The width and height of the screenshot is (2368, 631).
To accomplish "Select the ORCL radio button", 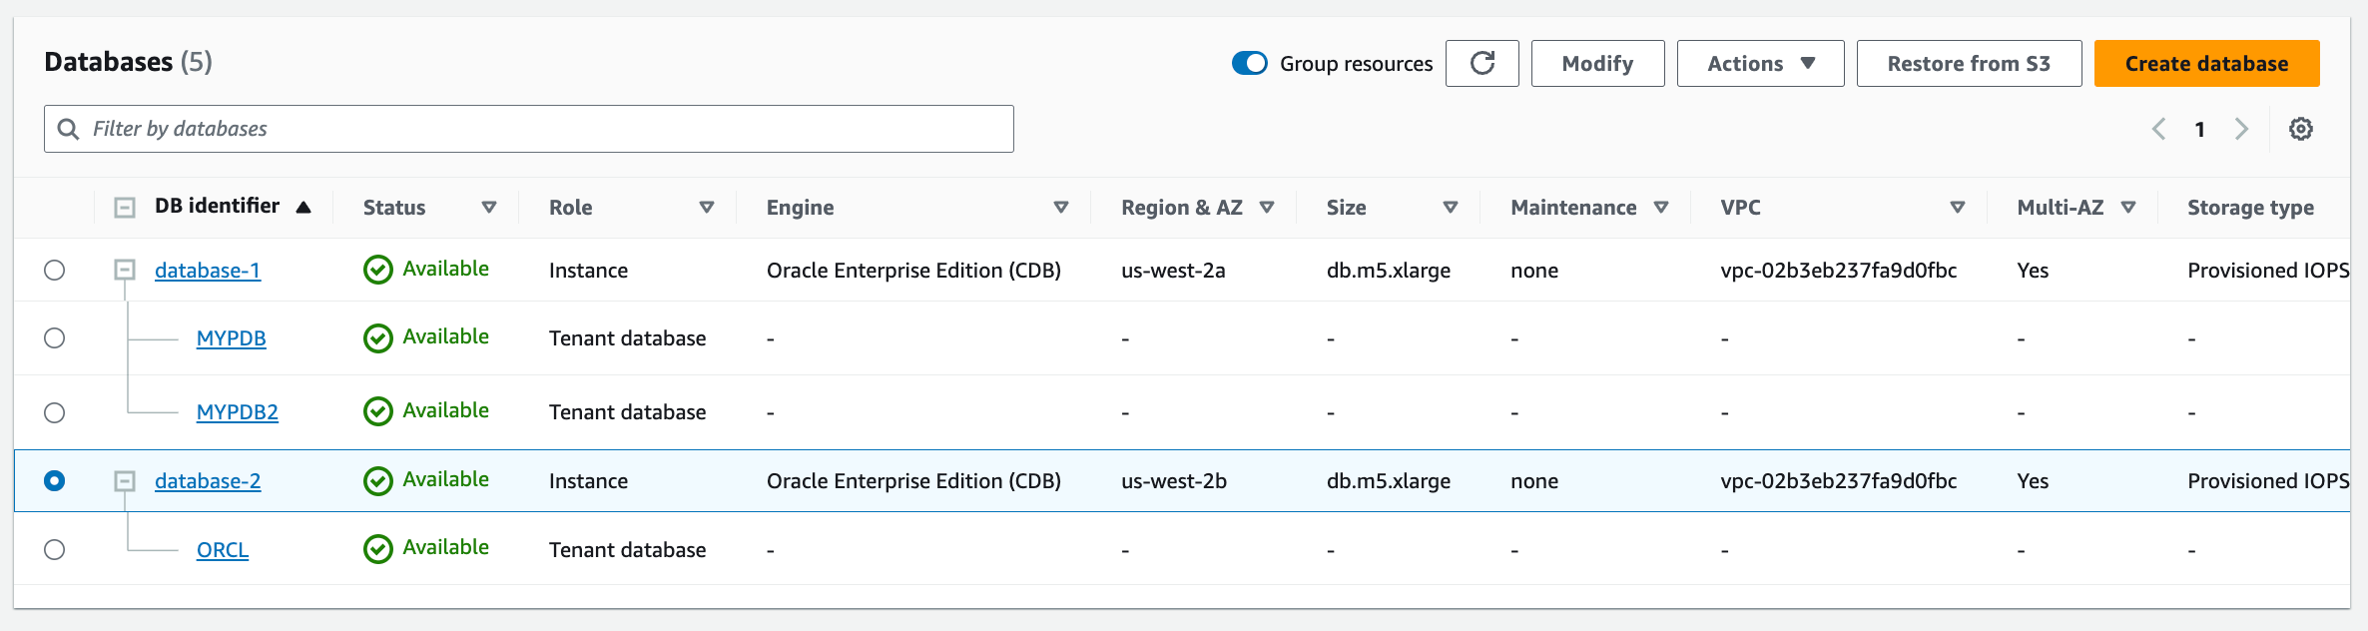I will pyautogui.click(x=55, y=550).
